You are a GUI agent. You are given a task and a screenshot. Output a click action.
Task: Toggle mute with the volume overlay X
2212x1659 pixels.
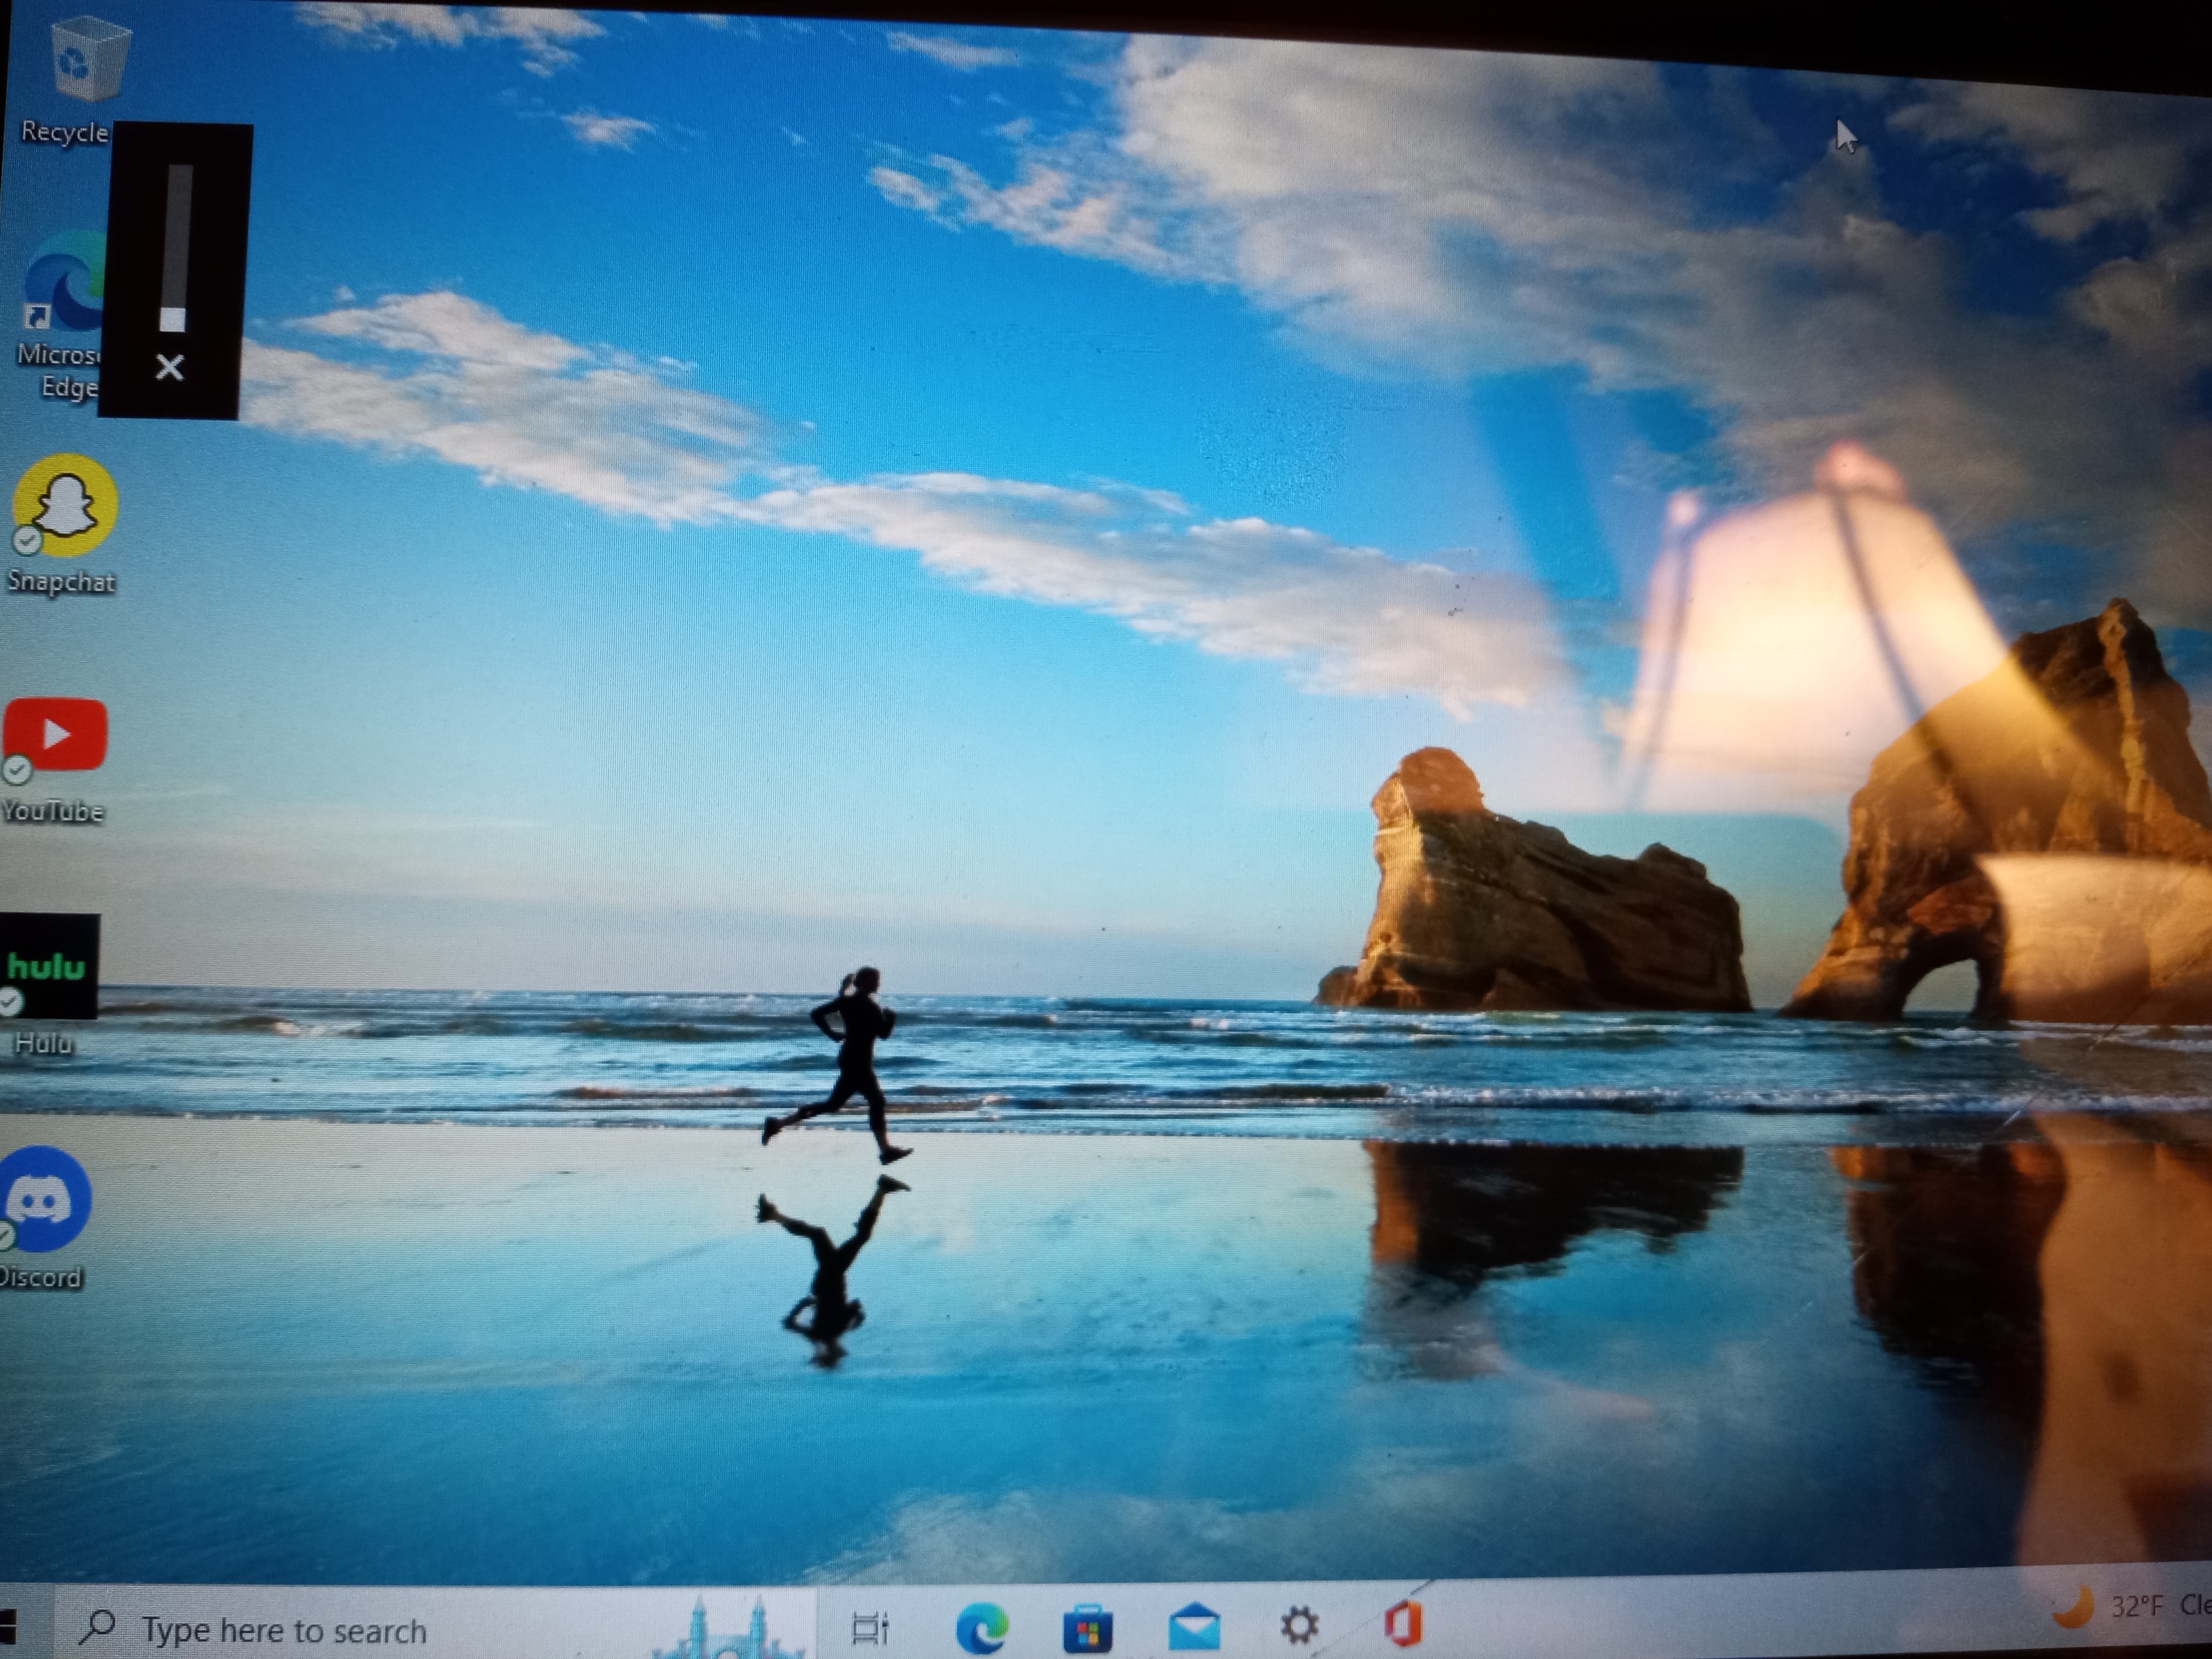[170, 367]
